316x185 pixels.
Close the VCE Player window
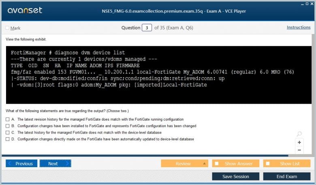coord(312,3)
